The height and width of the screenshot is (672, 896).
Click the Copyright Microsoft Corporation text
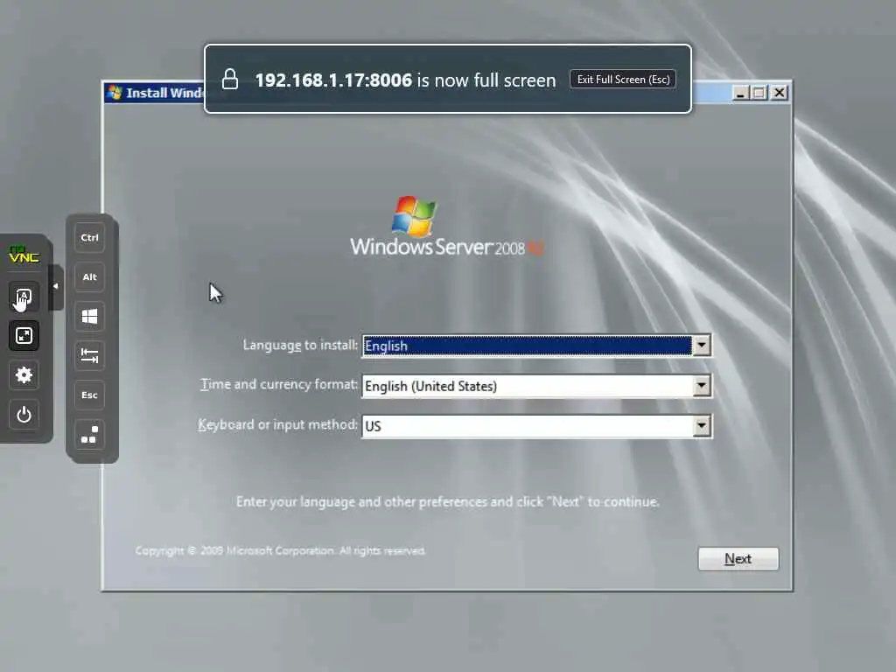click(x=281, y=551)
